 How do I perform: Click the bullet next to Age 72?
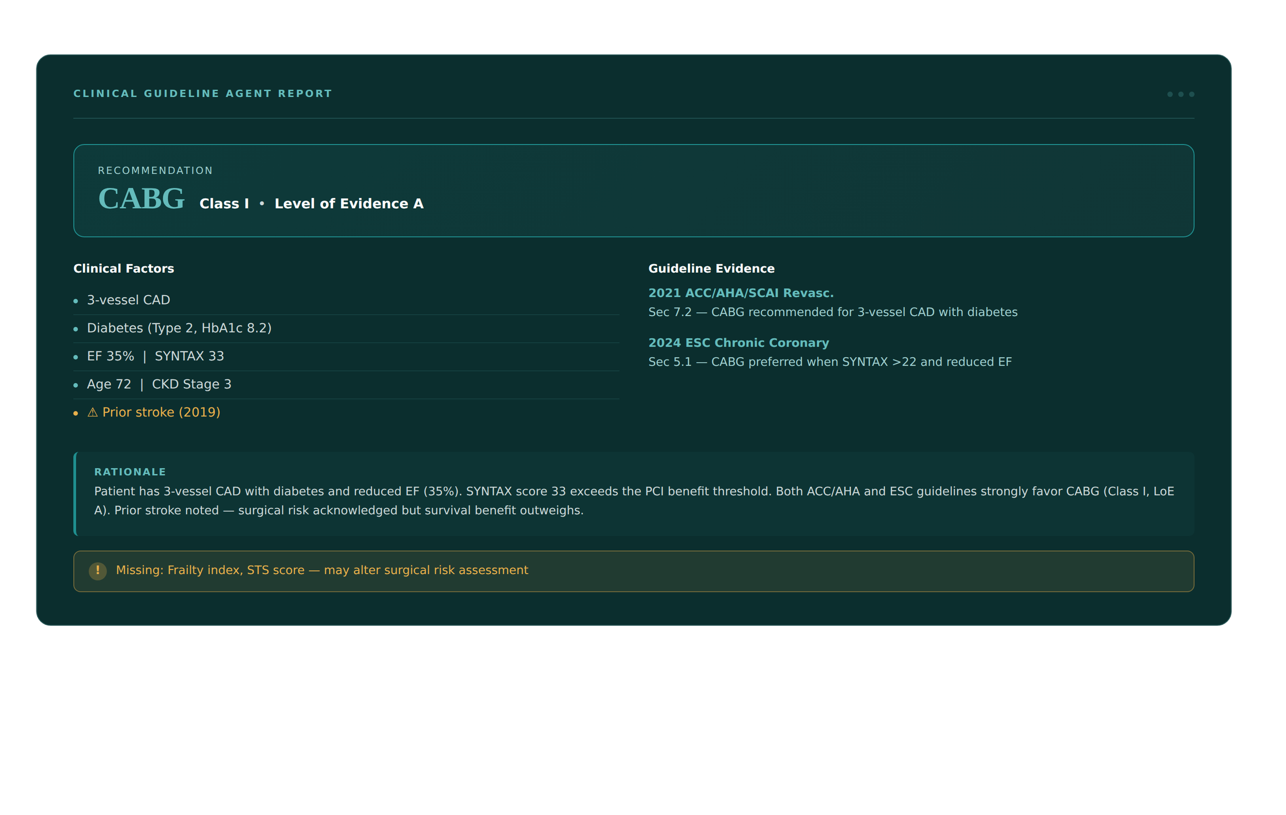click(75, 384)
